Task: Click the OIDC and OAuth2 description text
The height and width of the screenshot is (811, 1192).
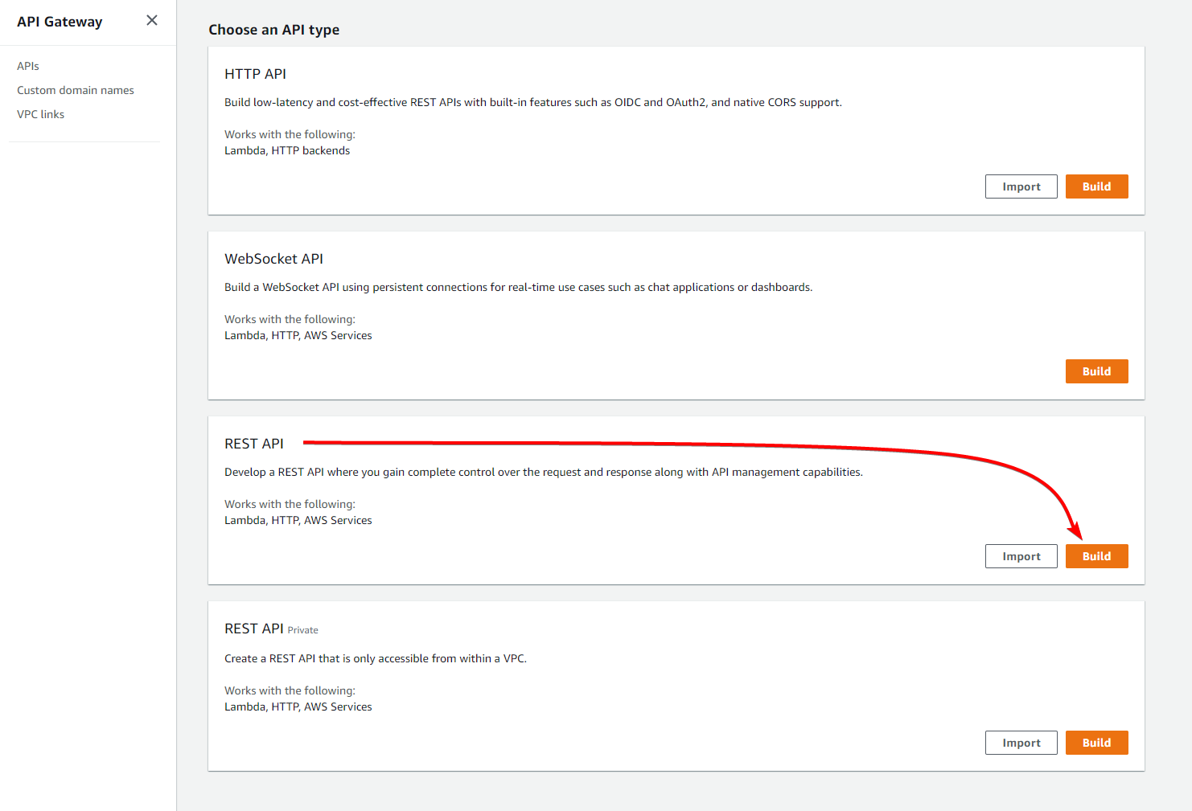Action: point(532,102)
